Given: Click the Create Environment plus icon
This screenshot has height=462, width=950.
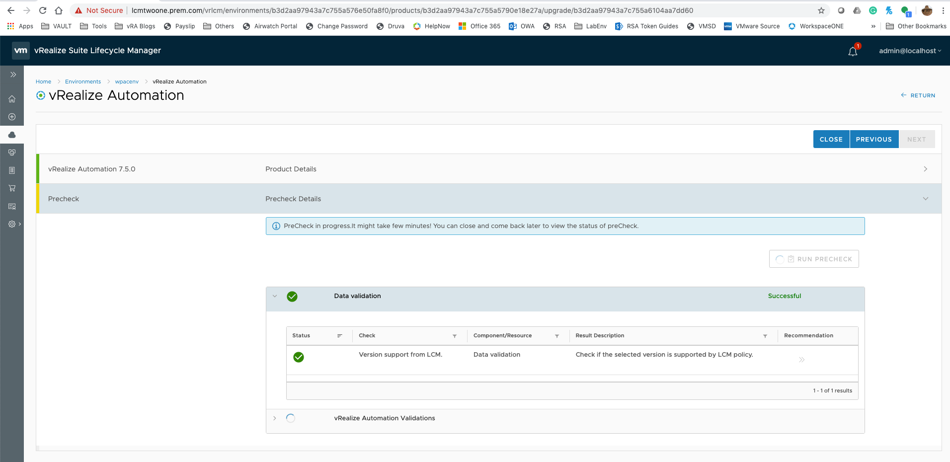Looking at the screenshot, I should pyautogui.click(x=12, y=117).
